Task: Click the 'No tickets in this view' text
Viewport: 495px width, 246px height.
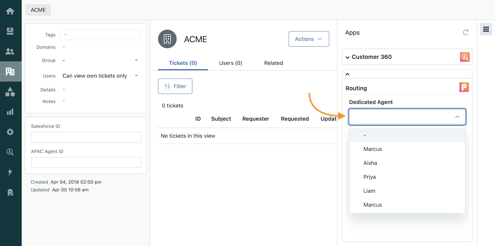Action: (x=188, y=136)
